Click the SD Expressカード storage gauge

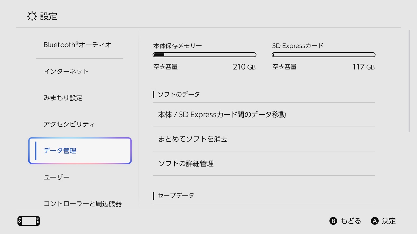[323, 55]
